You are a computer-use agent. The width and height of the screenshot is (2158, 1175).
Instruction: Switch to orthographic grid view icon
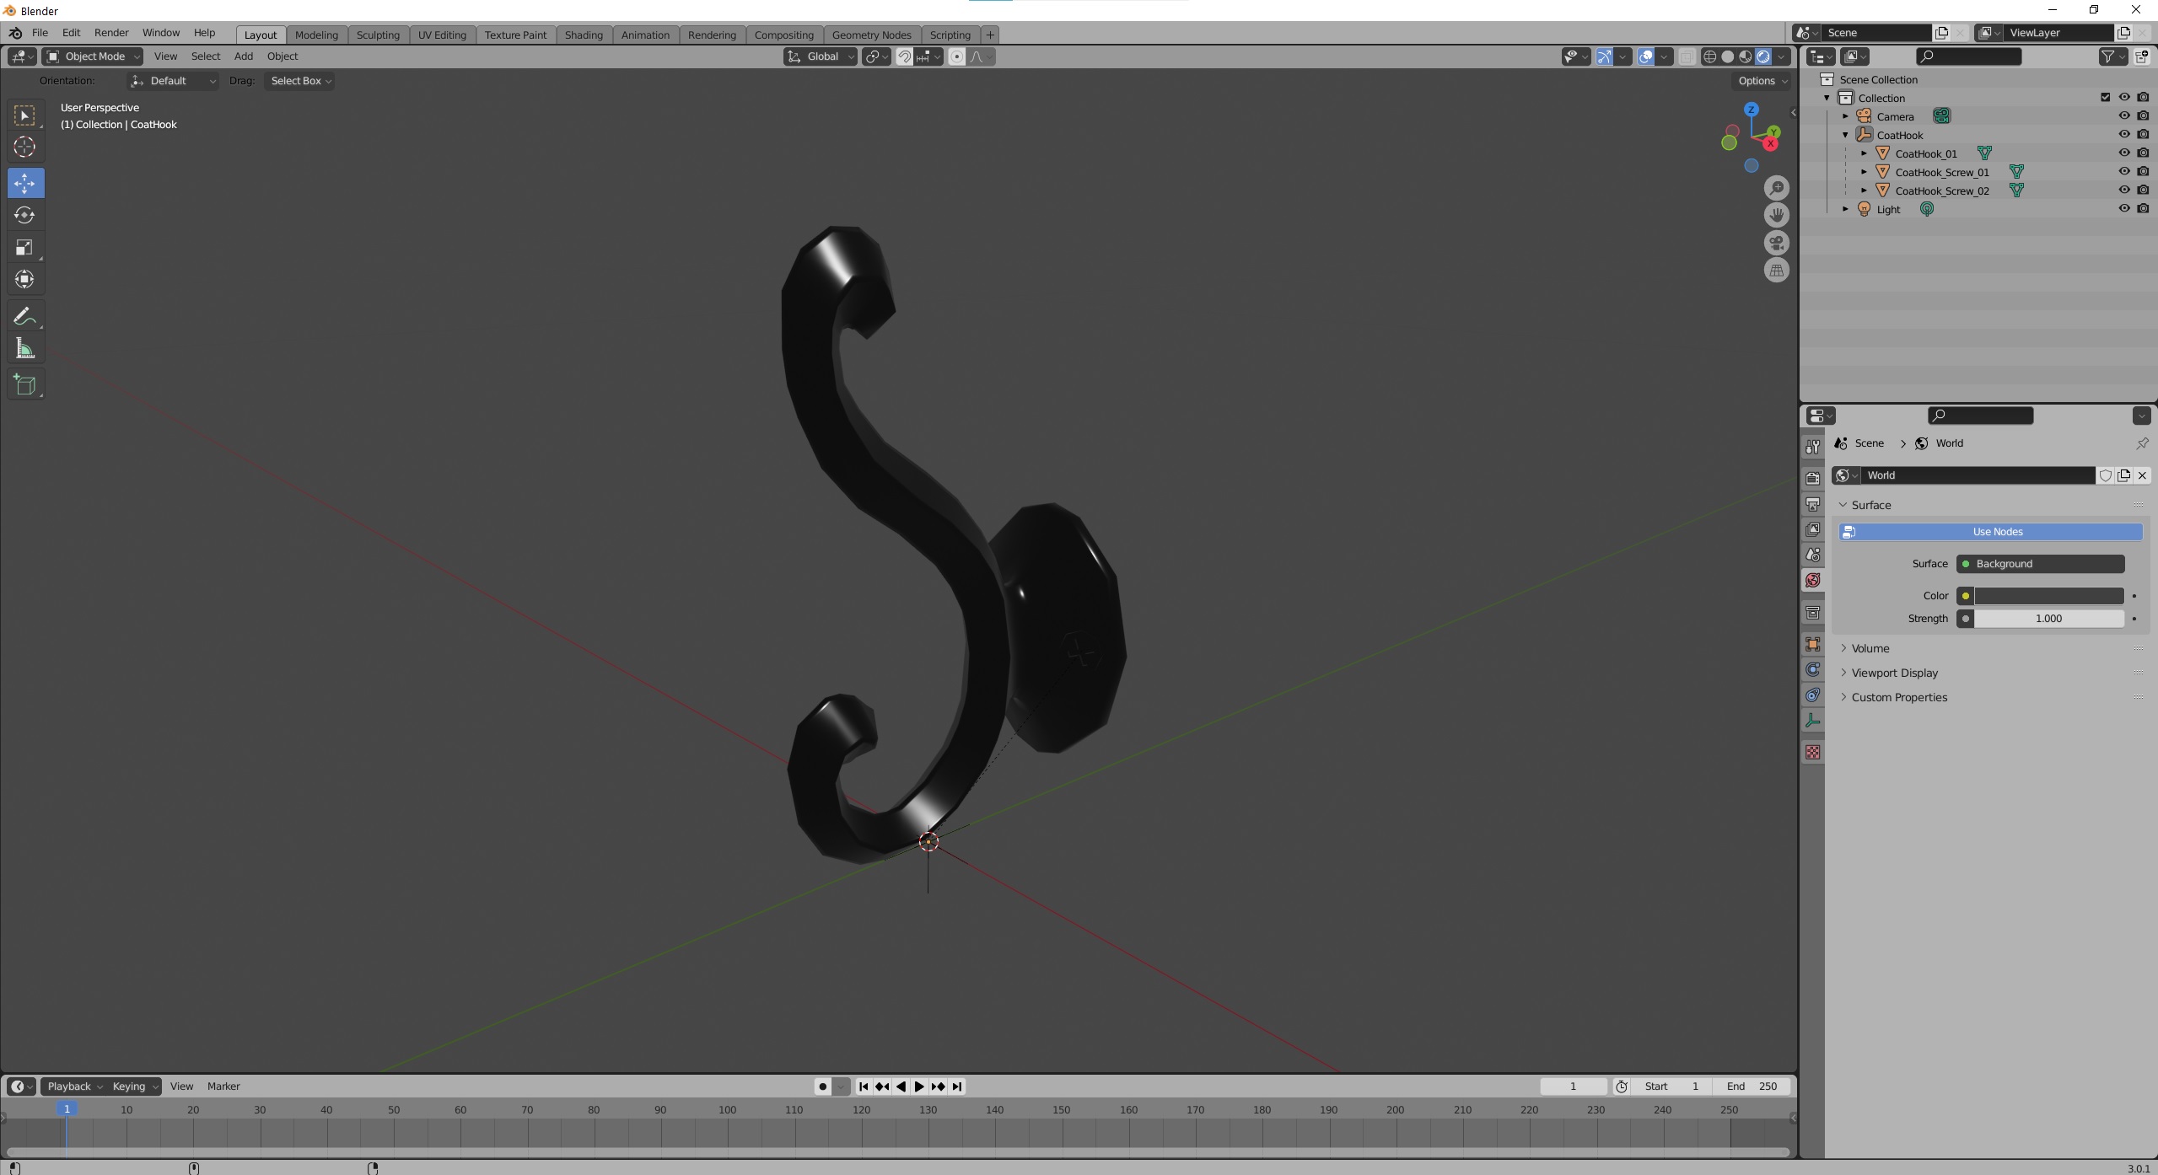tap(1776, 271)
